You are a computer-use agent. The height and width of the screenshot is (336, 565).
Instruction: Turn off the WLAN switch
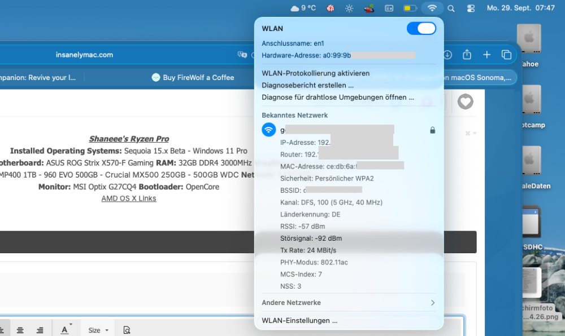click(x=421, y=28)
